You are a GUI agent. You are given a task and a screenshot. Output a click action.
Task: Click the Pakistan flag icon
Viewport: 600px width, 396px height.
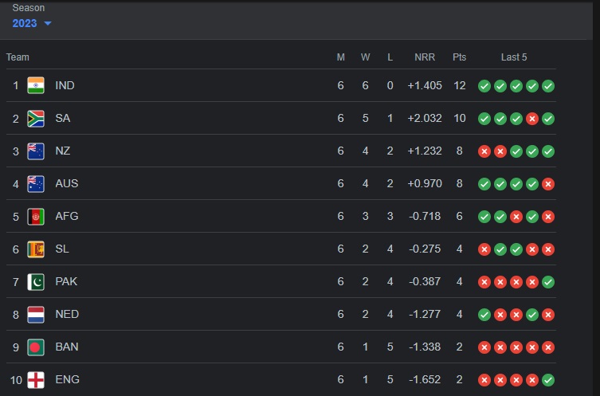click(36, 281)
